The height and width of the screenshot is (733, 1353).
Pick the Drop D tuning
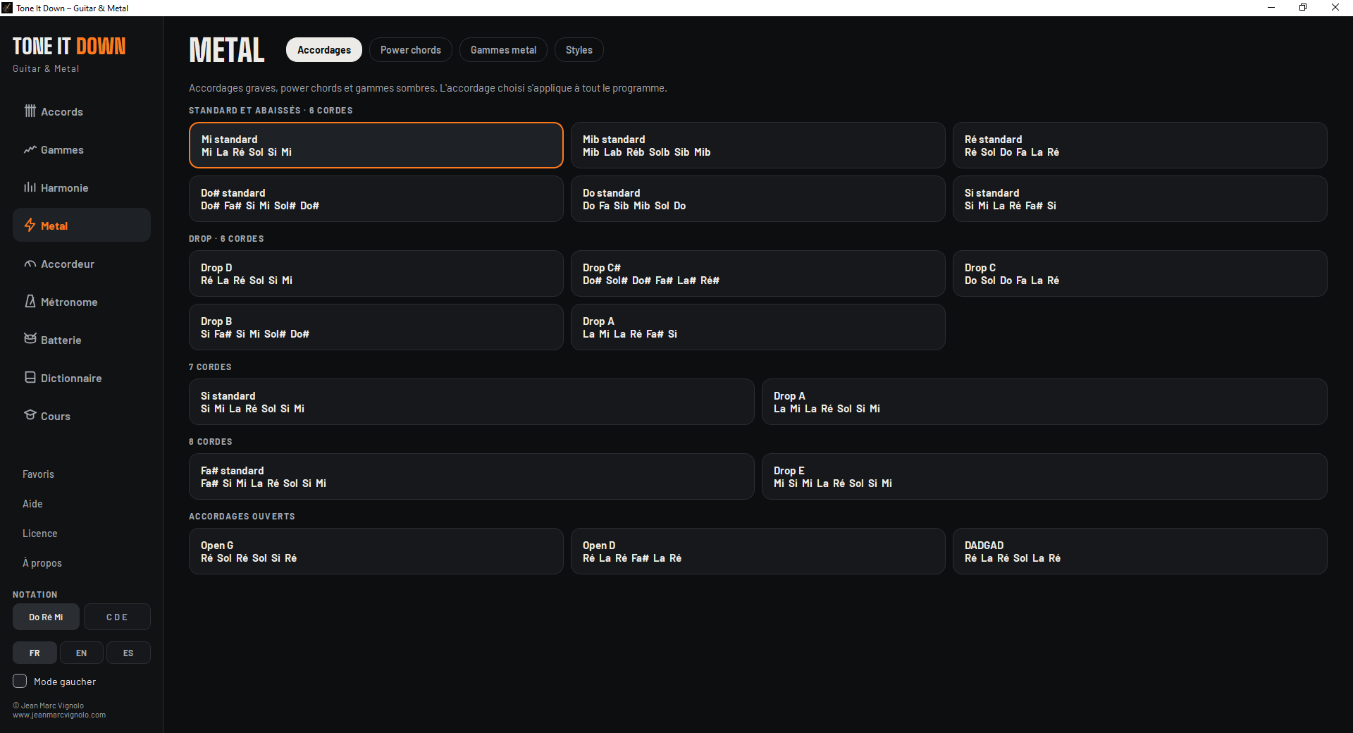(376, 273)
